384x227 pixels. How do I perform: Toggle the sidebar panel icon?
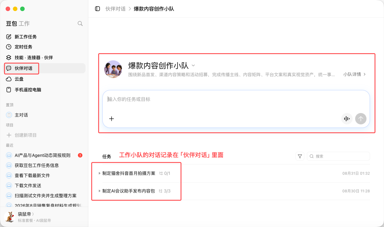[97, 9]
